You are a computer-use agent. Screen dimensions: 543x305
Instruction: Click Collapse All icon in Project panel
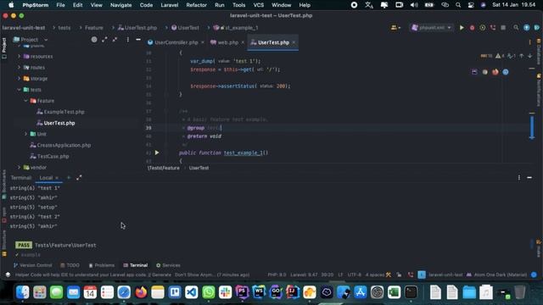115,40
